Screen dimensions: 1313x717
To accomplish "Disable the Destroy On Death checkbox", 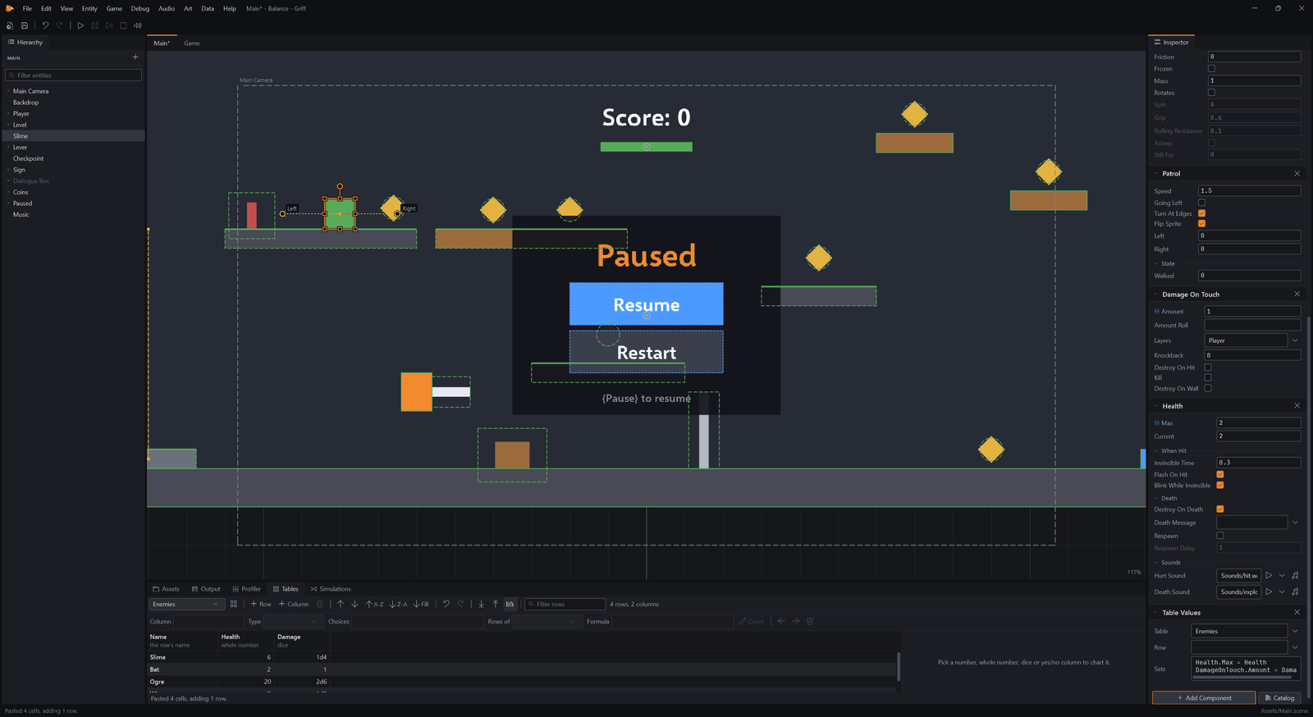I will pyautogui.click(x=1220, y=509).
